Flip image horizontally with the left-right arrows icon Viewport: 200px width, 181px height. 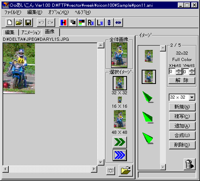pos(118,23)
